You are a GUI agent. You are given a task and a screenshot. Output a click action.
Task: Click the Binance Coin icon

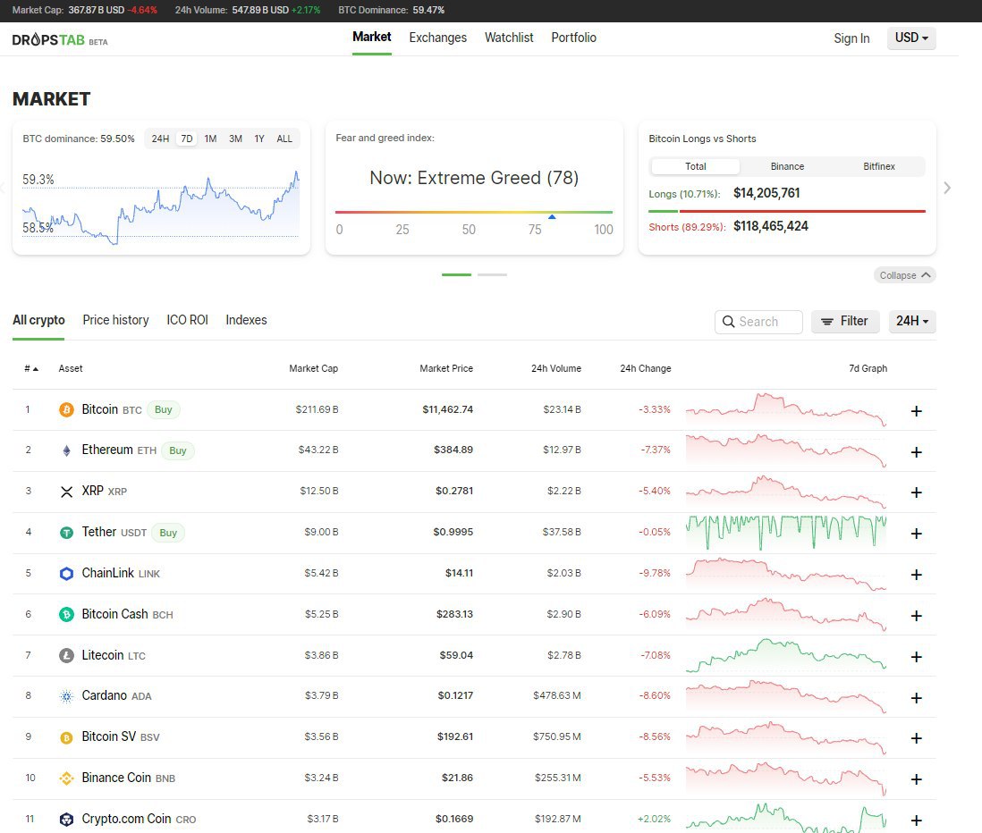coord(66,778)
